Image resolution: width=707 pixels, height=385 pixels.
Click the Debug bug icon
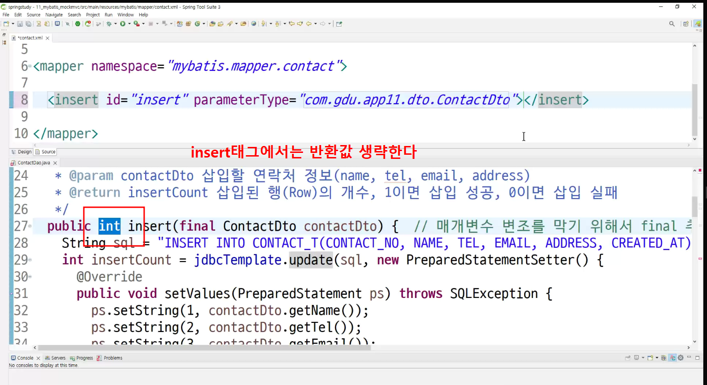[109, 24]
